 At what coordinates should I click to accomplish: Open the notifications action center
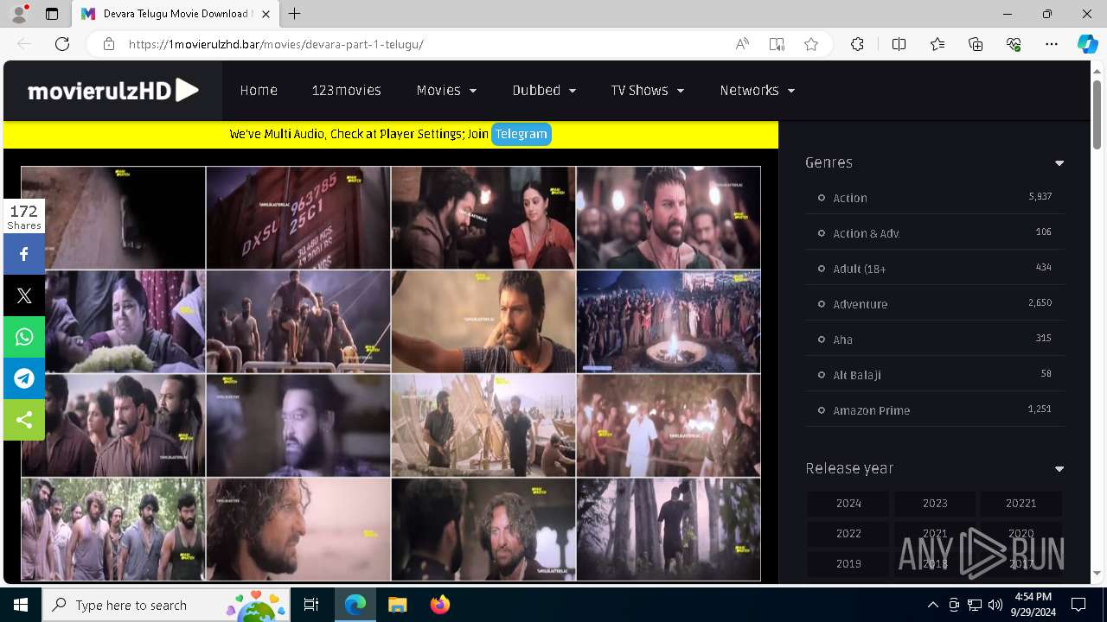coord(1078,605)
